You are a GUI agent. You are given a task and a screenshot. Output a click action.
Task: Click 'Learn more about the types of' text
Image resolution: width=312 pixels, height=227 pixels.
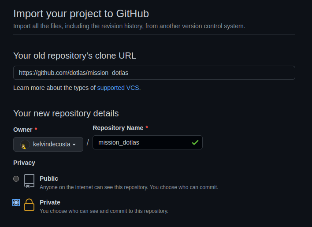(x=54, y=88)
